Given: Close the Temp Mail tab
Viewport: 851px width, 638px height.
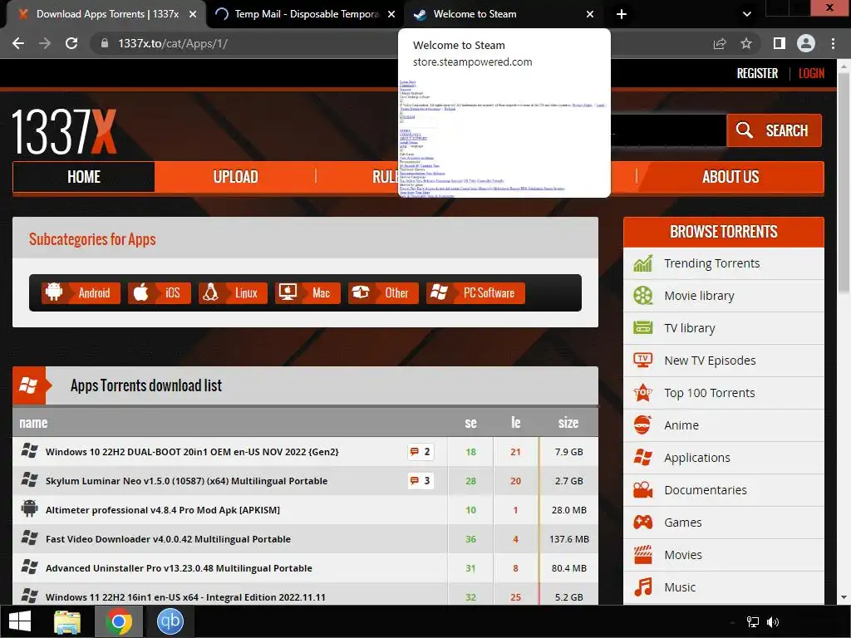Looking at the screenshot, I should pyautogui.click(x=391, y=14).
